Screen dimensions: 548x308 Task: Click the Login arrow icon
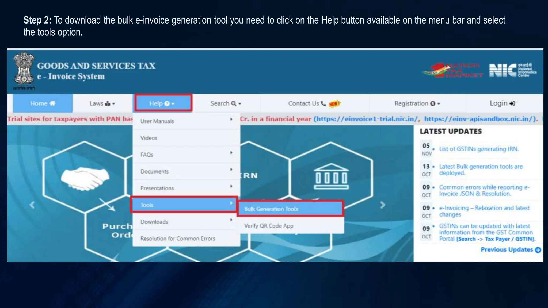click(512, 103)
